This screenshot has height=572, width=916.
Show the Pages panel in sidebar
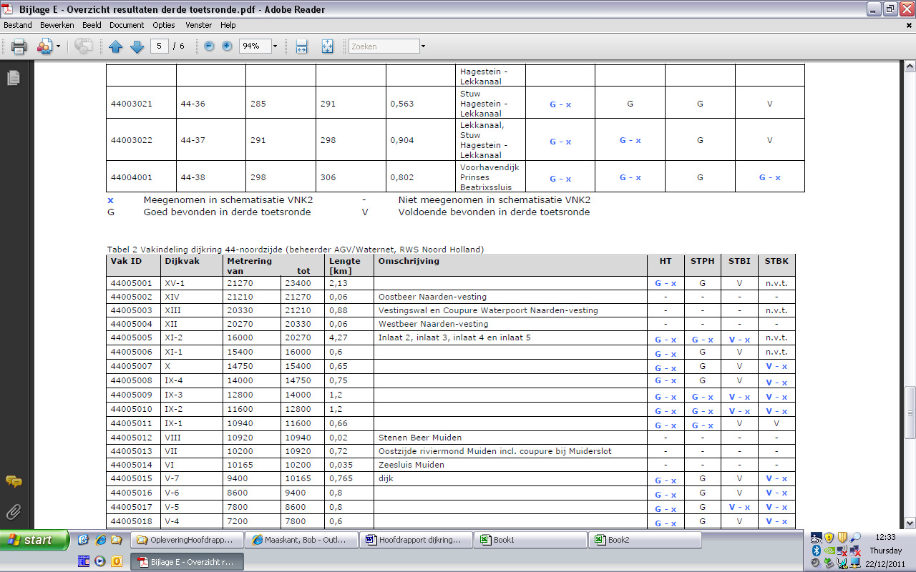pos(13,78)
